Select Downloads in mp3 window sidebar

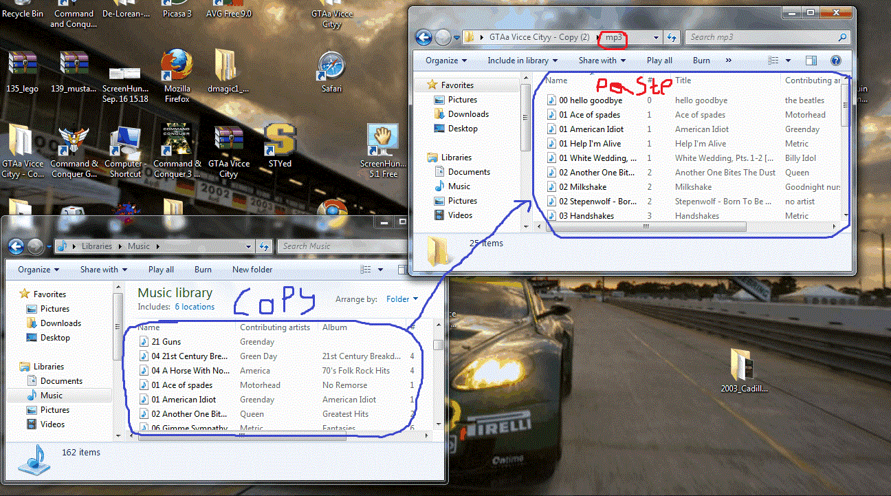coord(468,114)
